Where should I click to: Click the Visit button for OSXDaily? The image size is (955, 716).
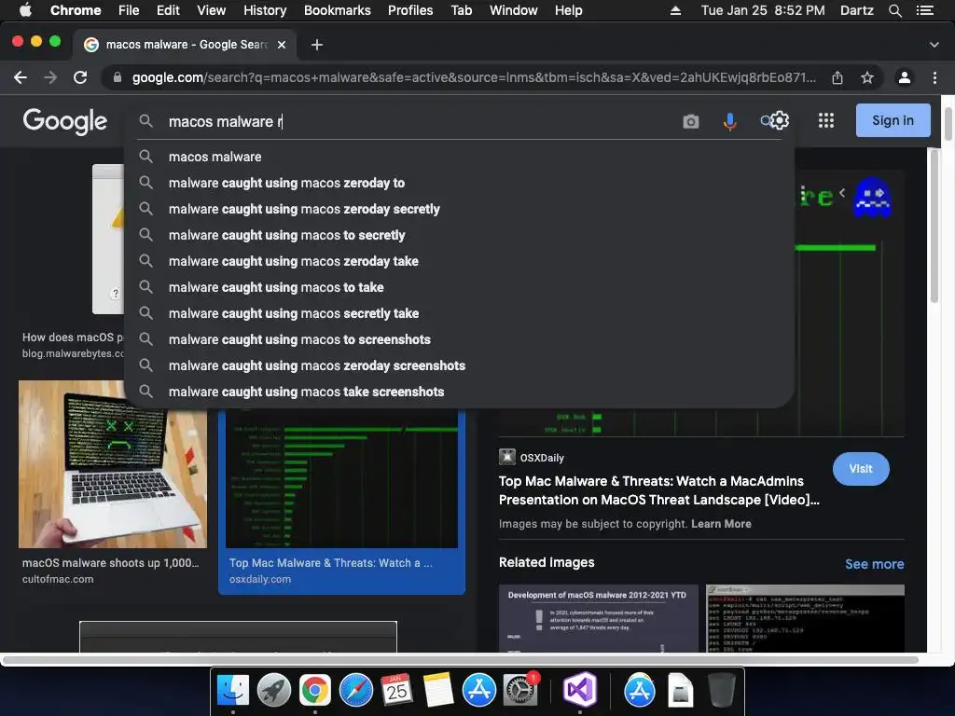pyautogui.click(x=861, y=469)
